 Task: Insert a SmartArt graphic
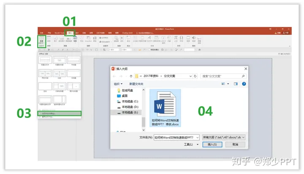88,39
